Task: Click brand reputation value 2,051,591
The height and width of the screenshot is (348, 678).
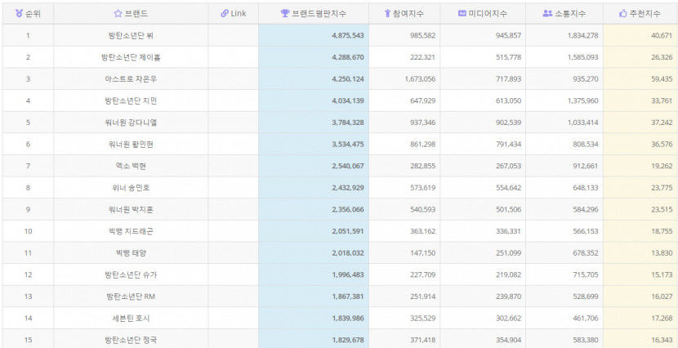Action: (x=348, y=231)
